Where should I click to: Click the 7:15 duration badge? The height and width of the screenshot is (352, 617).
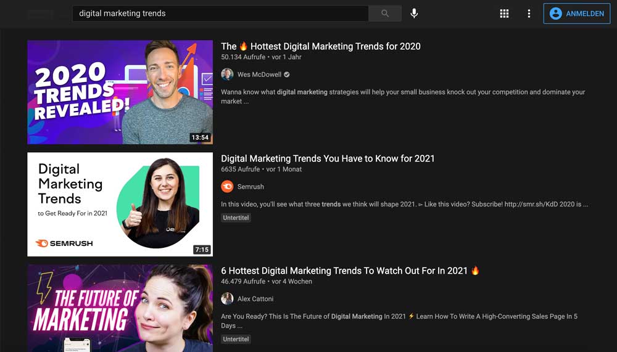tap(202, 249)
